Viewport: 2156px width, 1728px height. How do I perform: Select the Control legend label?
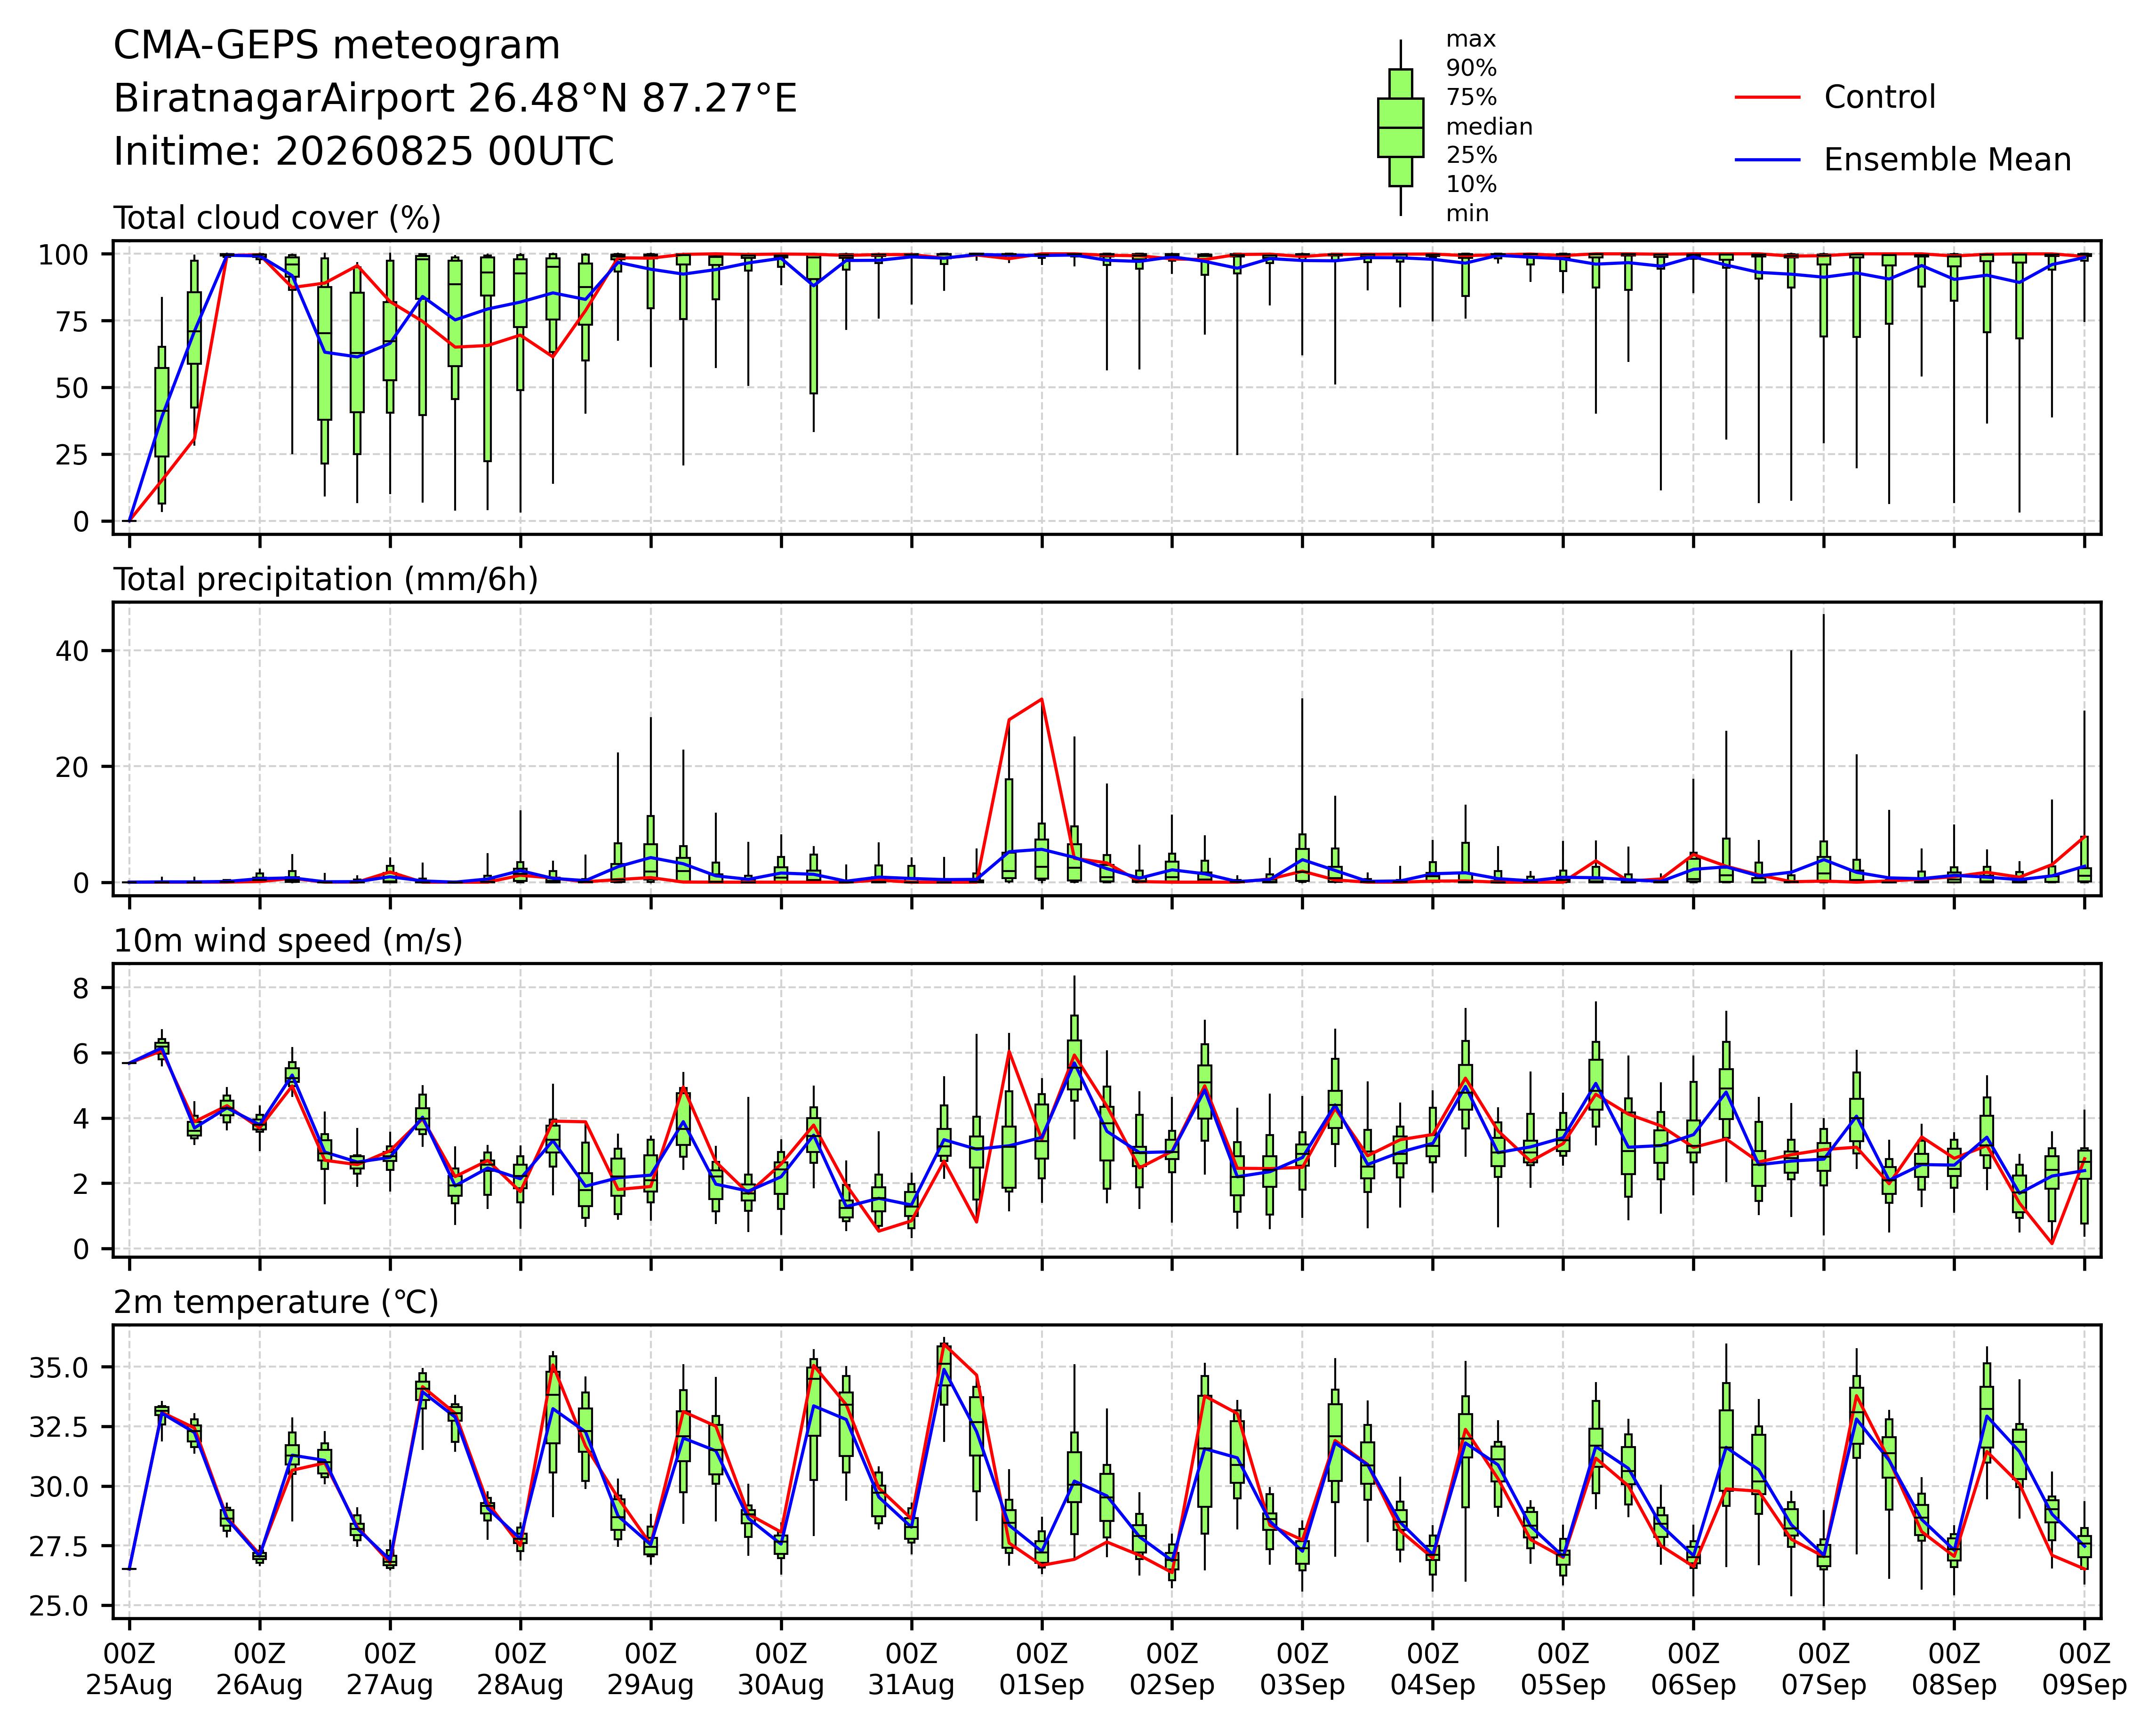[1879, 97]
